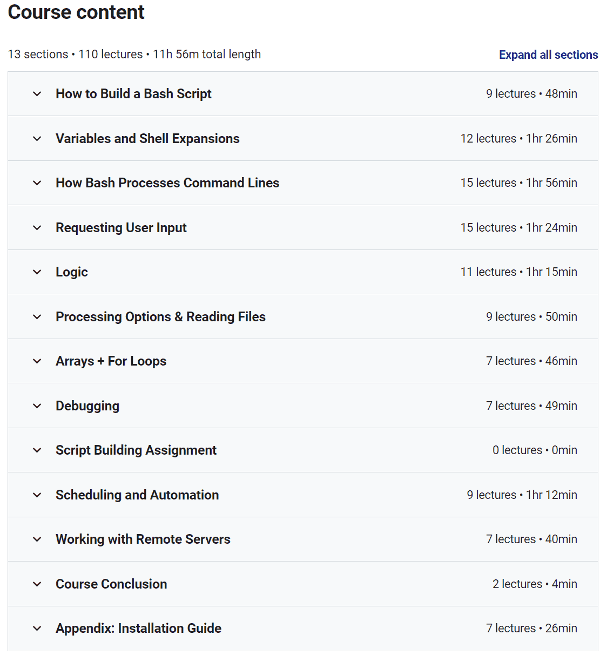Open the Debugging section heading
The width and height of the screenshot is (607, 662).
pos(87,406)
